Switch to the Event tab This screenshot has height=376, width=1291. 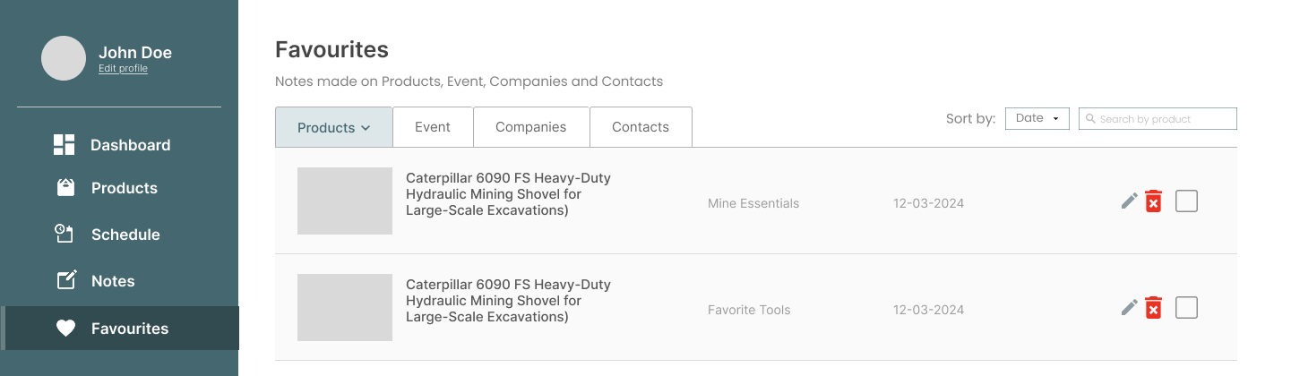433,127
